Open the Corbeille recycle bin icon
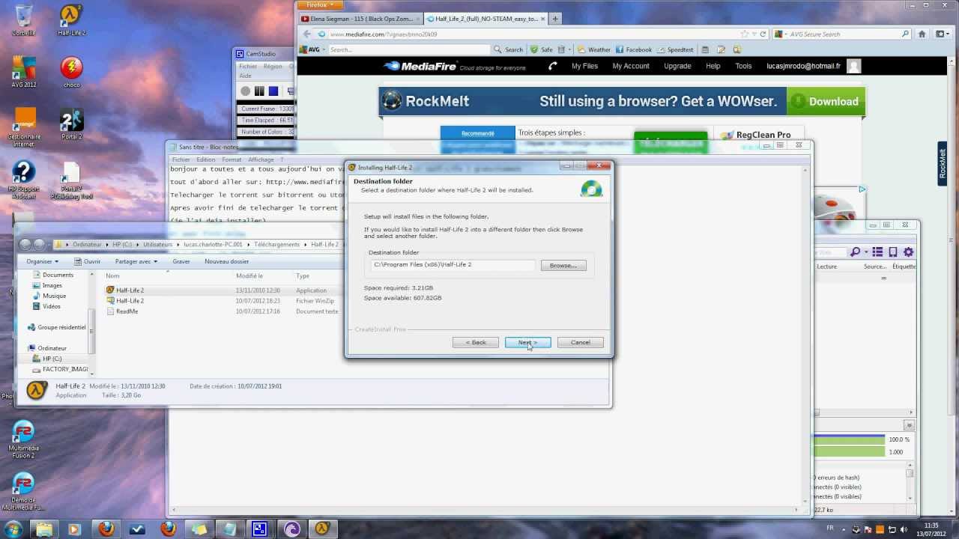The image size is (959, 539). pos(23,20)
